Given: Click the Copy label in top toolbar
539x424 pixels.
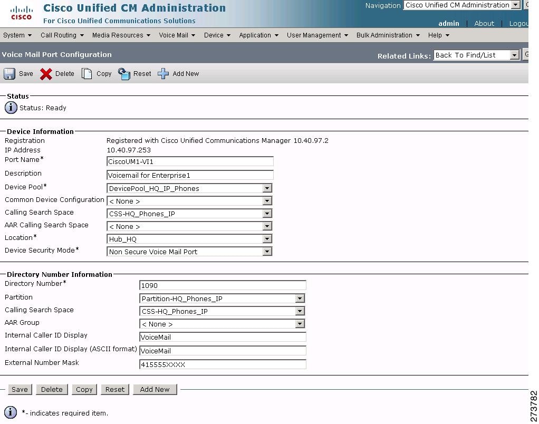Looking at the screenshot, I should point(104,73).
